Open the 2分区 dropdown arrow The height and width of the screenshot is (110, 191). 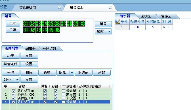tap(17, 80)
